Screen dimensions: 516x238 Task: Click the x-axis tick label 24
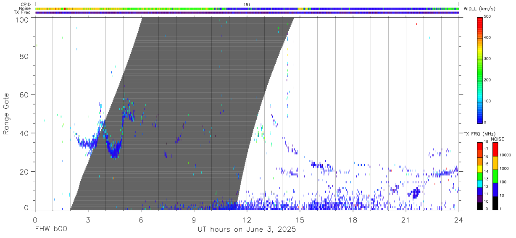coord(458,220)
